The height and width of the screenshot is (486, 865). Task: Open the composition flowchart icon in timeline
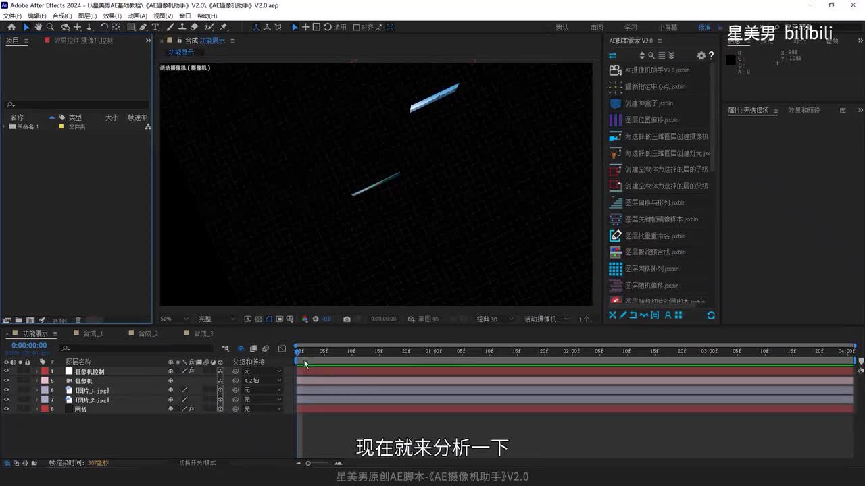point(226,348)
